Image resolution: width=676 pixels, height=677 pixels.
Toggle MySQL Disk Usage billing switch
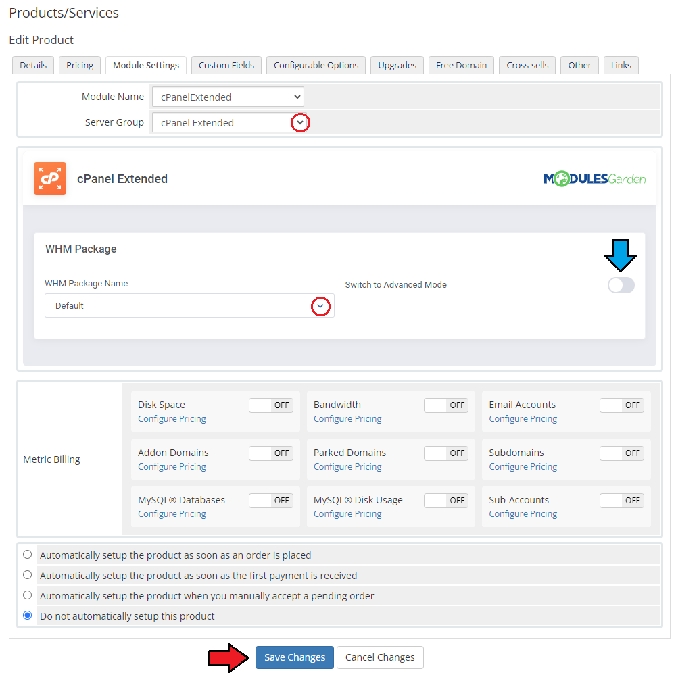click(446, 501)
